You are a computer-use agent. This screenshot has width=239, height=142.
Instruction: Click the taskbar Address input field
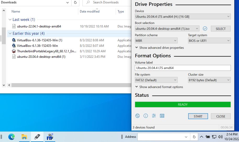[164, 137]
